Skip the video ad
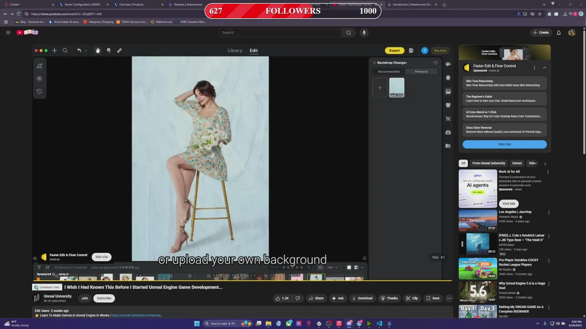This screenshot has width=586, height=329. [438, 257]
